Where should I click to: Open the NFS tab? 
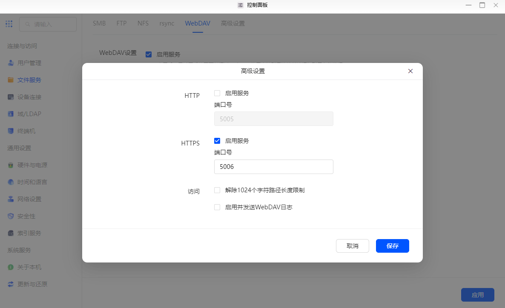143,23
